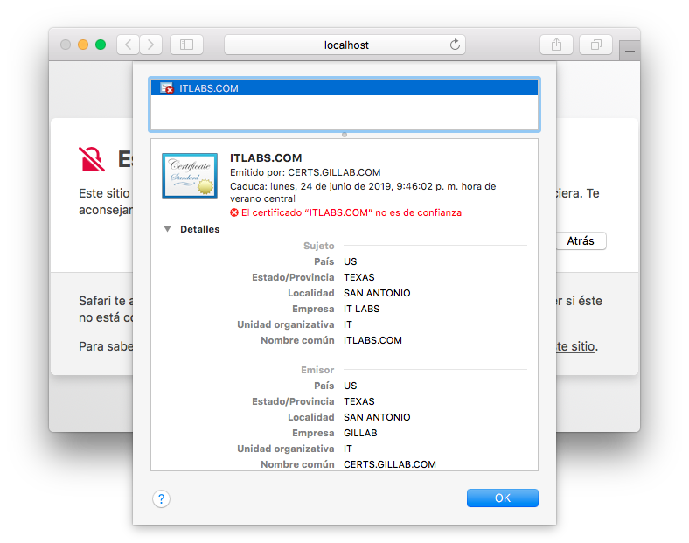The width and height of the screenshot is (689, 543).
Task: Open help with the question mark button
Action: tap(161, 498)
